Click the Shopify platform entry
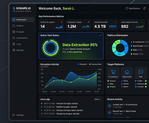Viewport: 149px width, 123px height. (x=111, y=87)
